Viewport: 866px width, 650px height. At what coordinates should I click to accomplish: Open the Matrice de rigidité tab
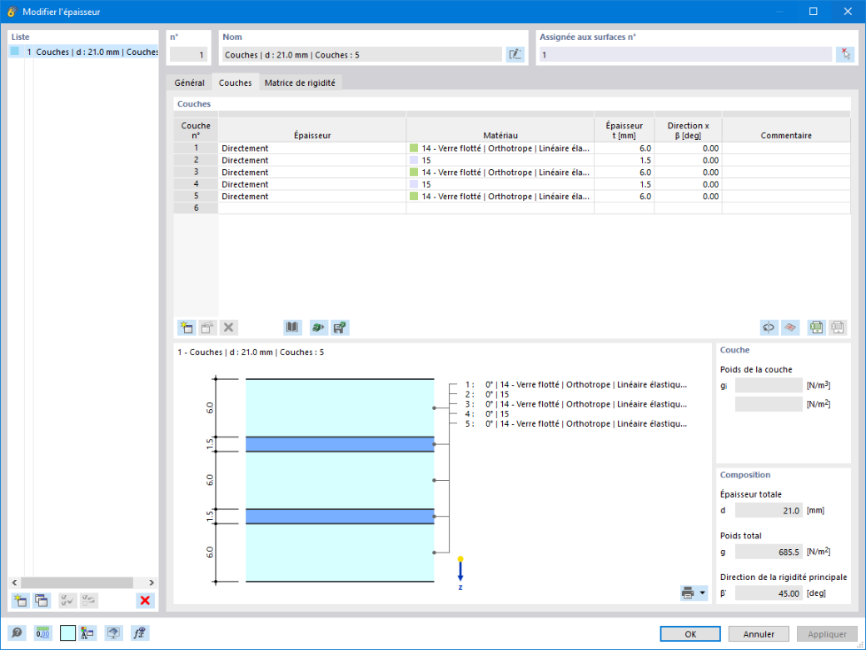(x=300, y=82)
